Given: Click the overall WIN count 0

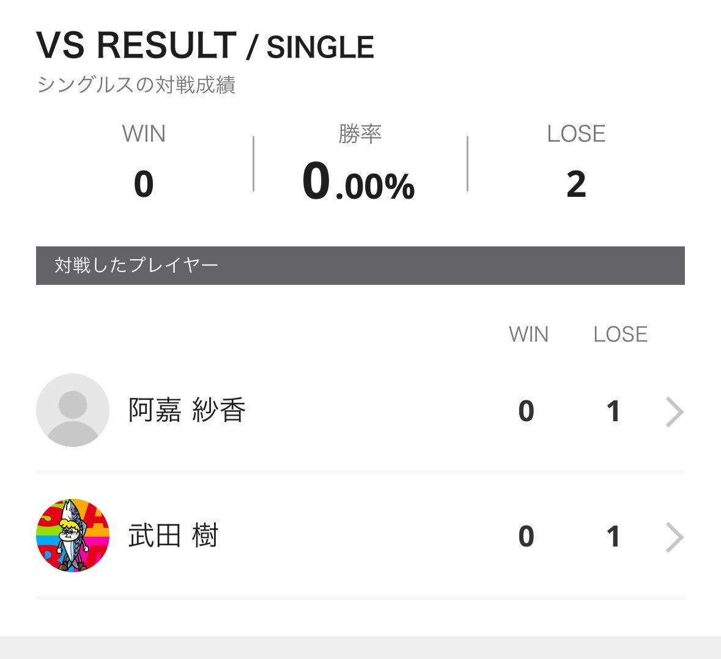Looking at the screenshot, I should (x=144, y=184).
